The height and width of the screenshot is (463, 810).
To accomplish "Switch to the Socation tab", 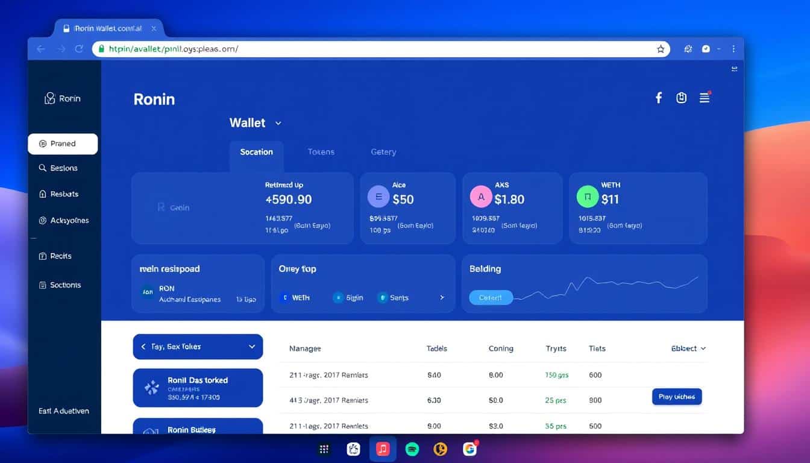I will (256, 152).
